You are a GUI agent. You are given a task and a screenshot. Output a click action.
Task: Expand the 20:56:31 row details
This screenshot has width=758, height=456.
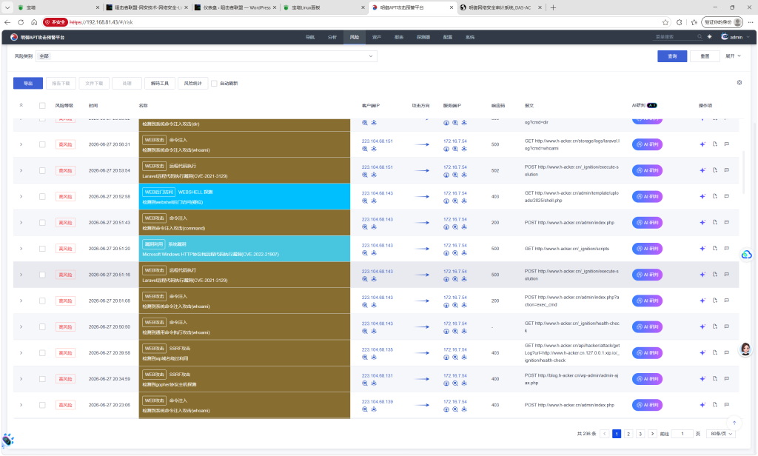(21, 144)
